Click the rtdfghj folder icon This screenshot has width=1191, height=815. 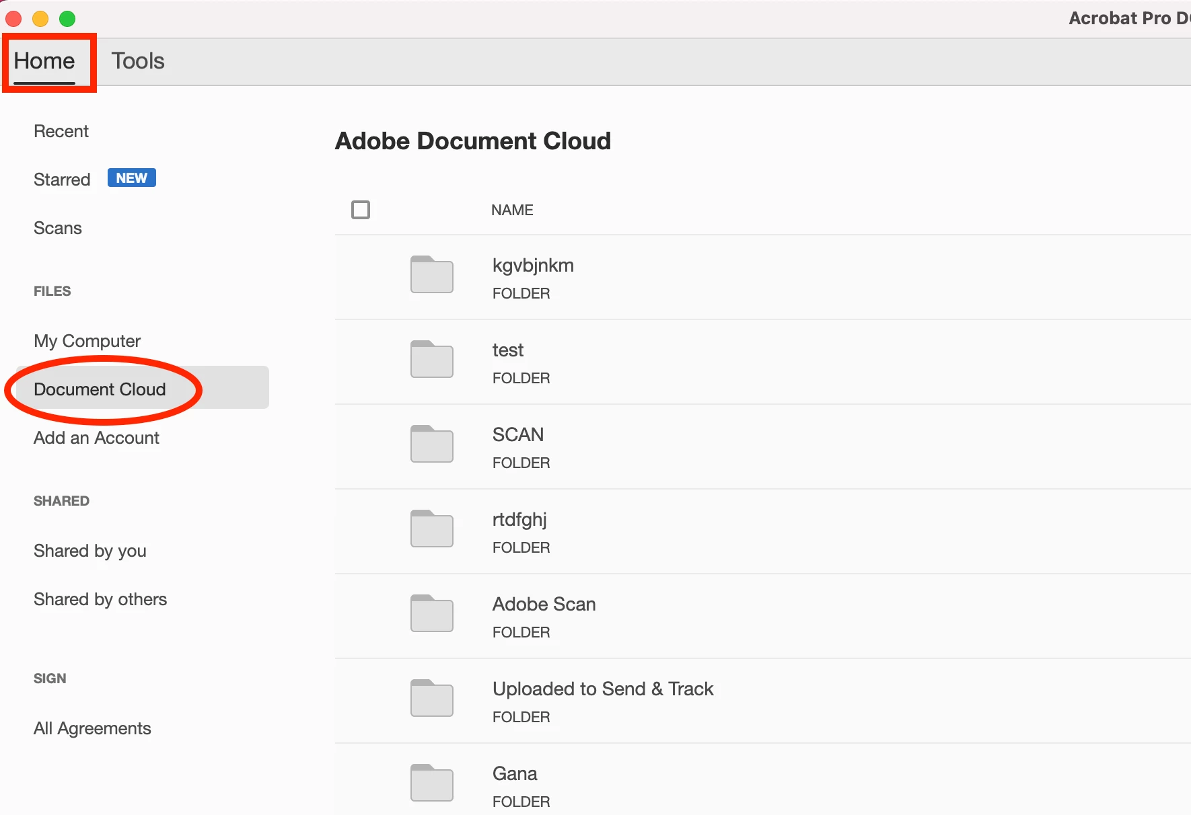(x=432, y=529)
